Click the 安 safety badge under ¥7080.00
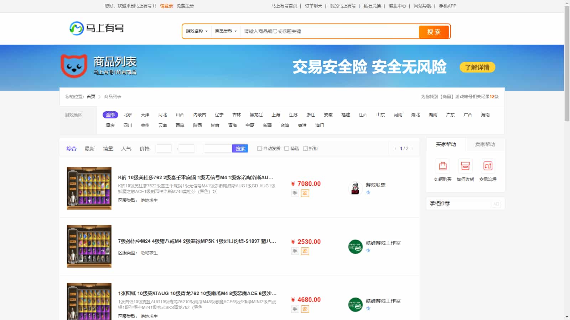The width and height of the screenshot is (570, 320). pos(305,193)
